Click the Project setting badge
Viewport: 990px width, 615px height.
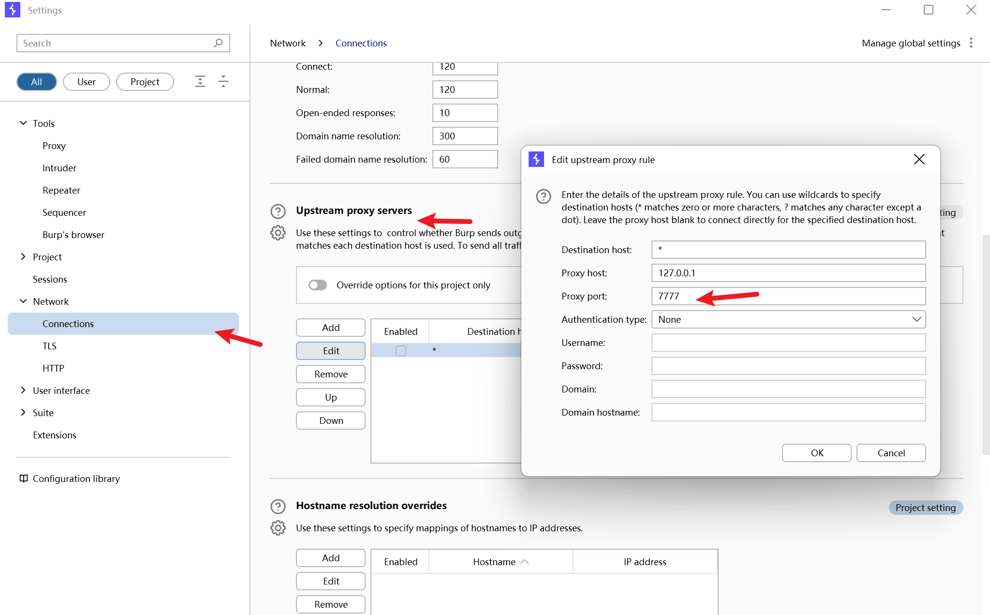click(926, 508)
